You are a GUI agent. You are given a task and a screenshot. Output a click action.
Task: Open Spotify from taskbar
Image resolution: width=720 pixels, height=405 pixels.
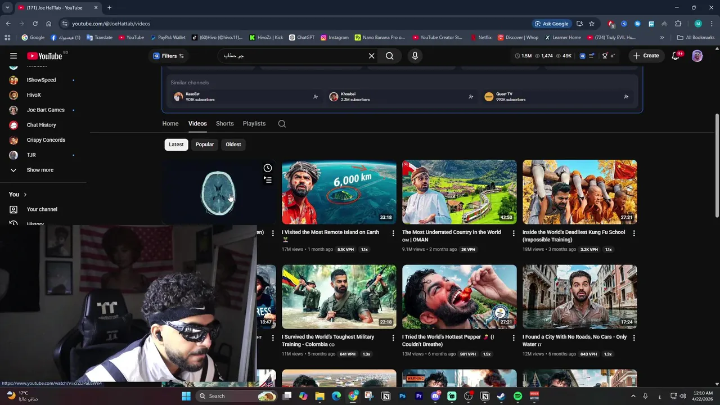click(x=517, y=396)
